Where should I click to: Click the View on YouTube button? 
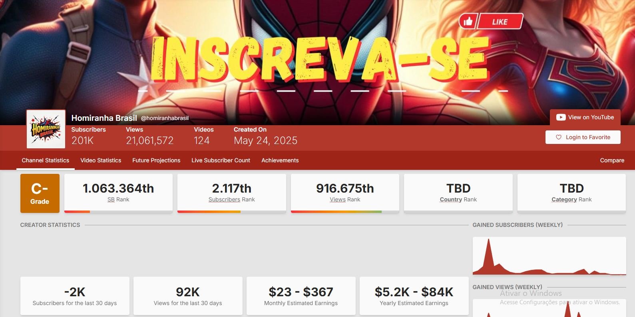(x=585, y=117)
